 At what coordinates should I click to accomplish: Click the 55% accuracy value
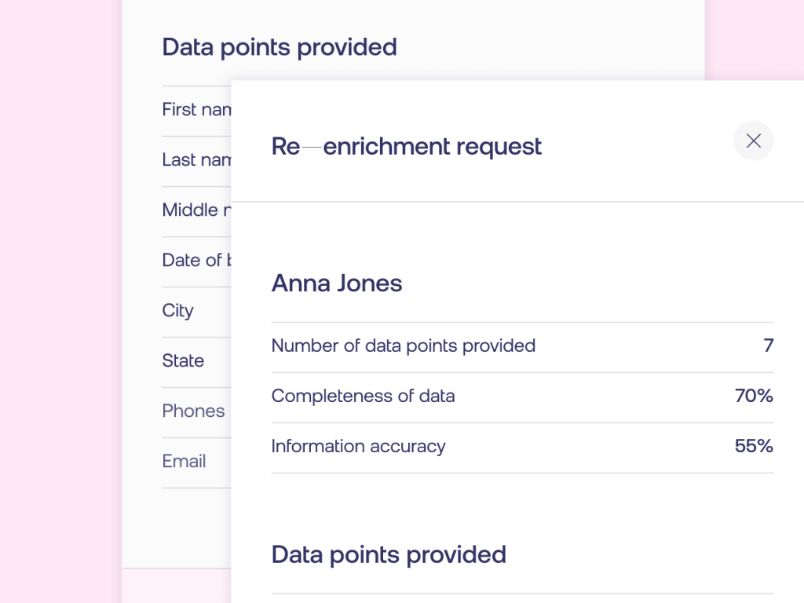pos(754,446)
